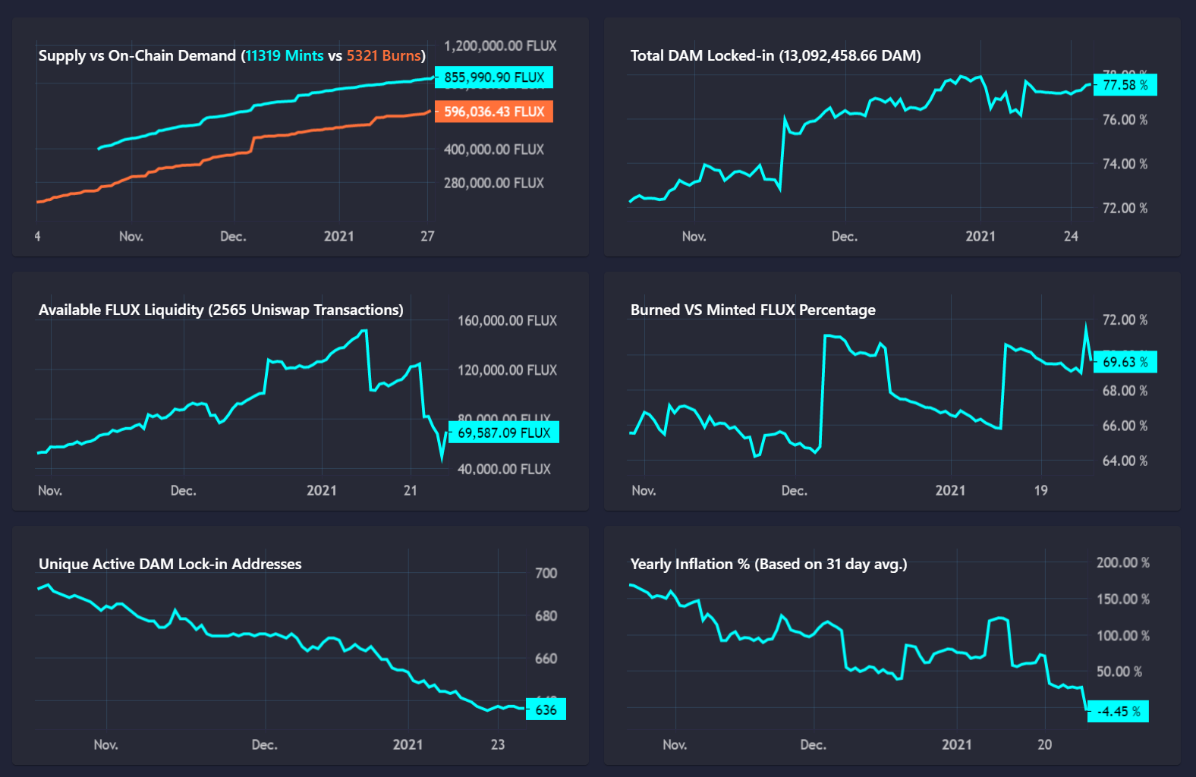The height and width of the screenshot is (777, 1196).
Task: Click the 69,587.09 FLUX liquidity label
Action: click(504, 433)
